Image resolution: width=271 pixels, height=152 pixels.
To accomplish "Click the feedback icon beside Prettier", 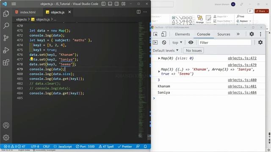I will [x=138, y=147].
